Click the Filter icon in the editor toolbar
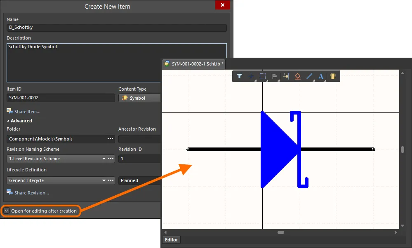This screenshot has height=248, width=412. (239, 76)
